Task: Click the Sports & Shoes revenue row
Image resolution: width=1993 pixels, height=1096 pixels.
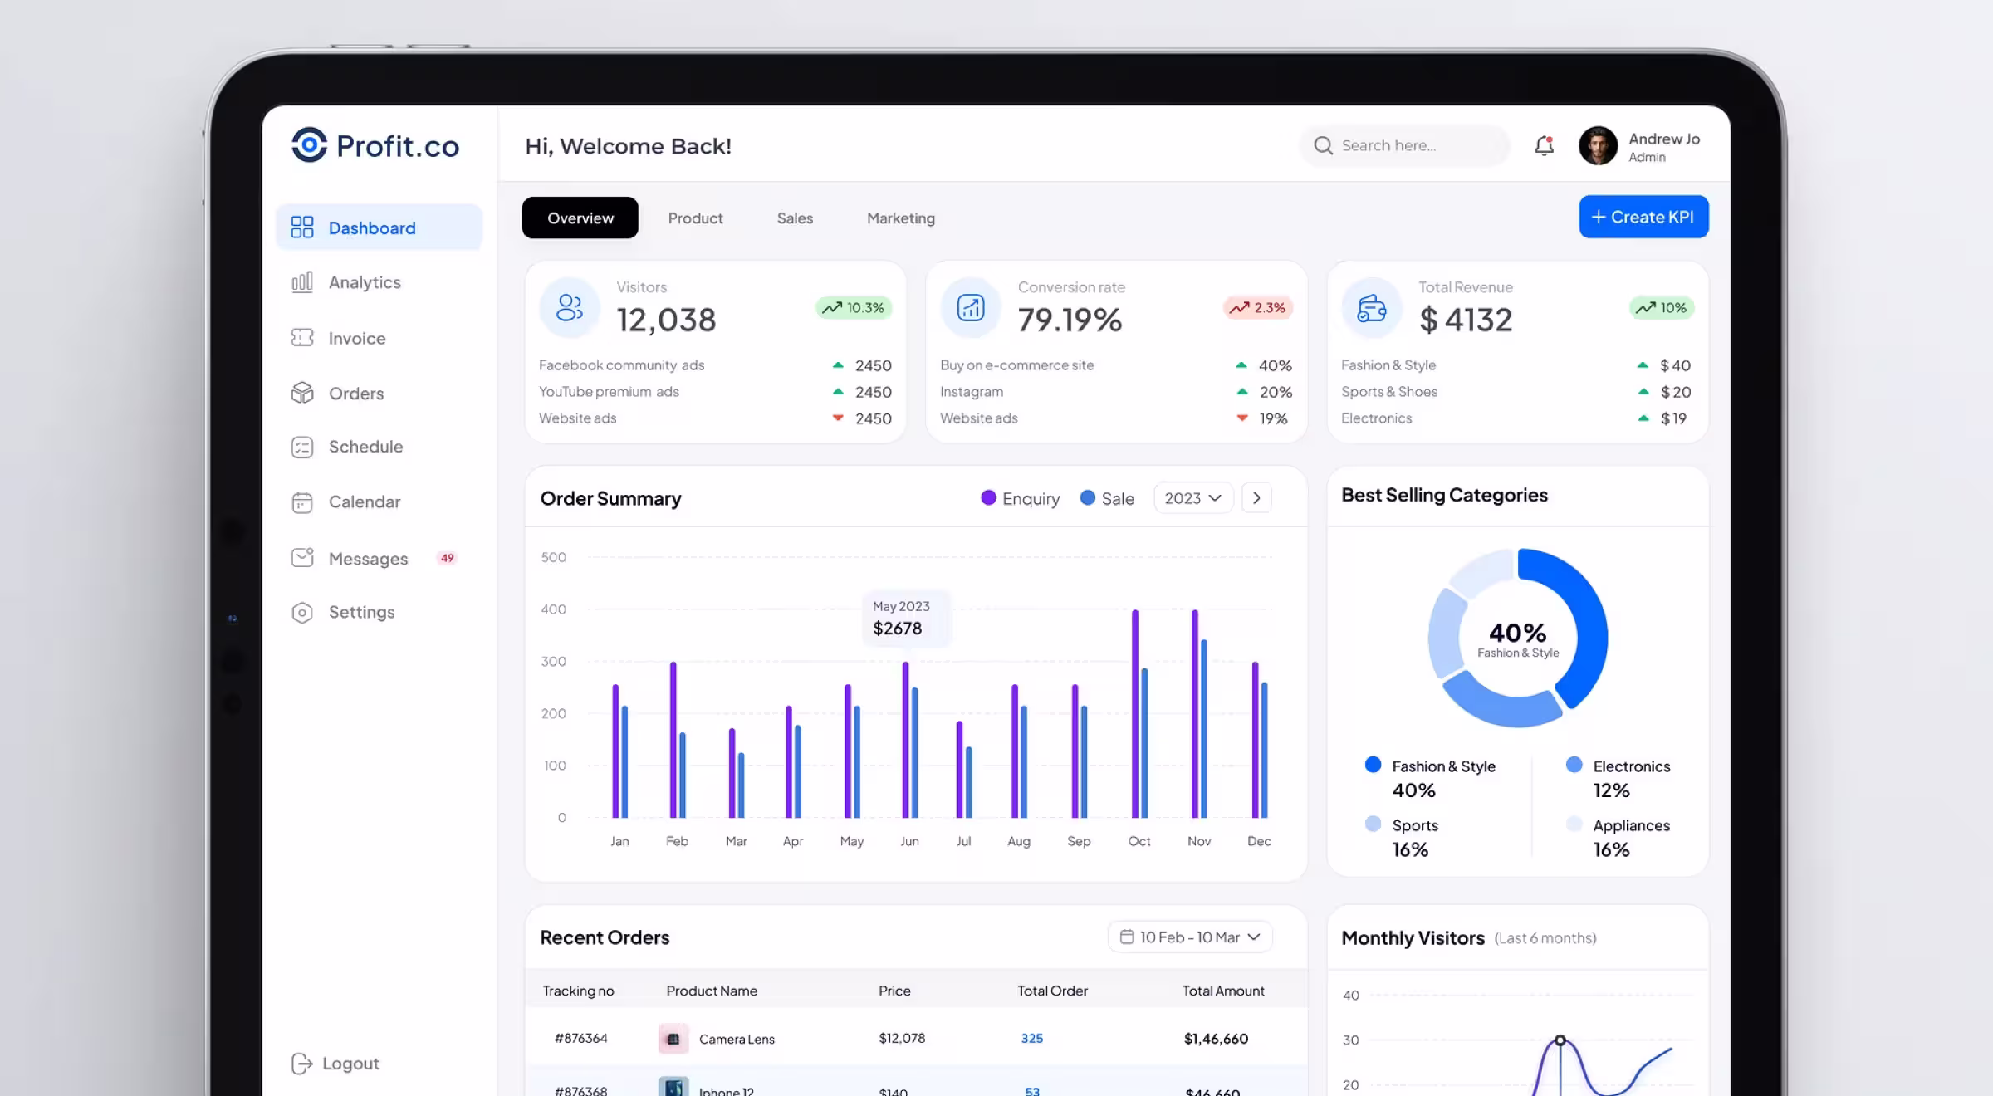Action: 1517,392
